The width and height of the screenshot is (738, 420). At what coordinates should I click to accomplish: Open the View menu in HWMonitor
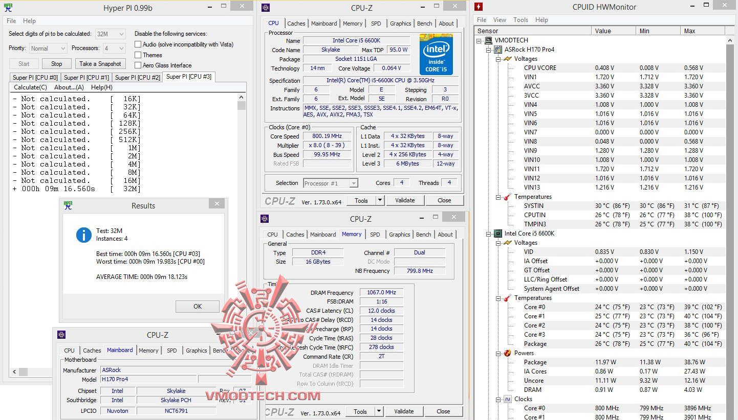point(500,20)
